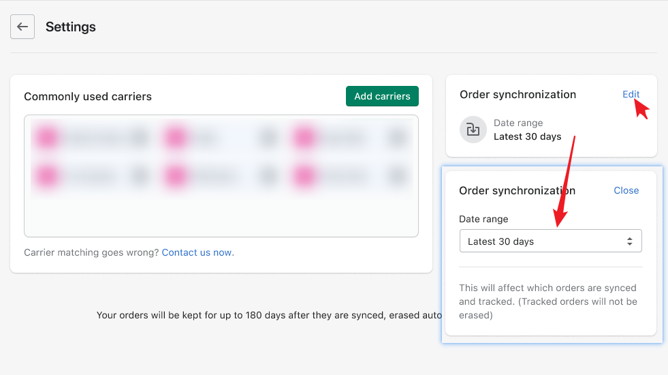Click the pink logo of the bottom-left carrier

coord(48,176)
